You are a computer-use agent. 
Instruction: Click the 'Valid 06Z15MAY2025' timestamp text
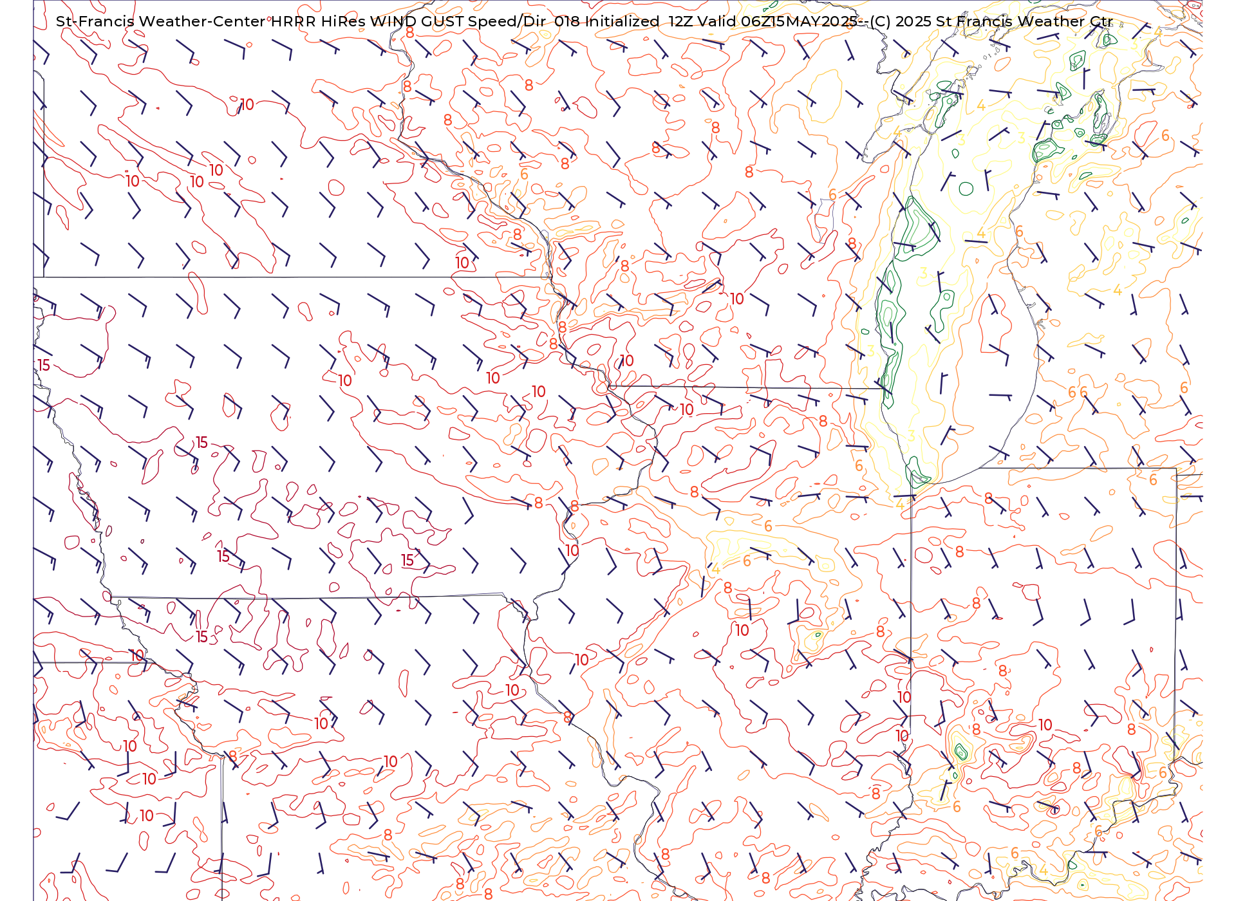777,21
